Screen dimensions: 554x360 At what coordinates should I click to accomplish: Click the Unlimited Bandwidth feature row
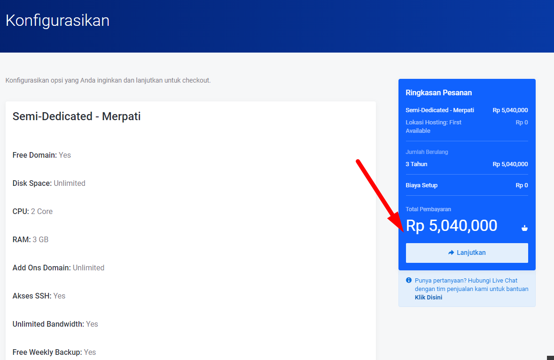point(55,324)
